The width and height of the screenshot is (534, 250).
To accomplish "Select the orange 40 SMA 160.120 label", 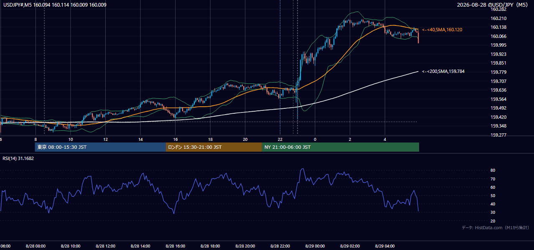I will (x=442, y=30).
